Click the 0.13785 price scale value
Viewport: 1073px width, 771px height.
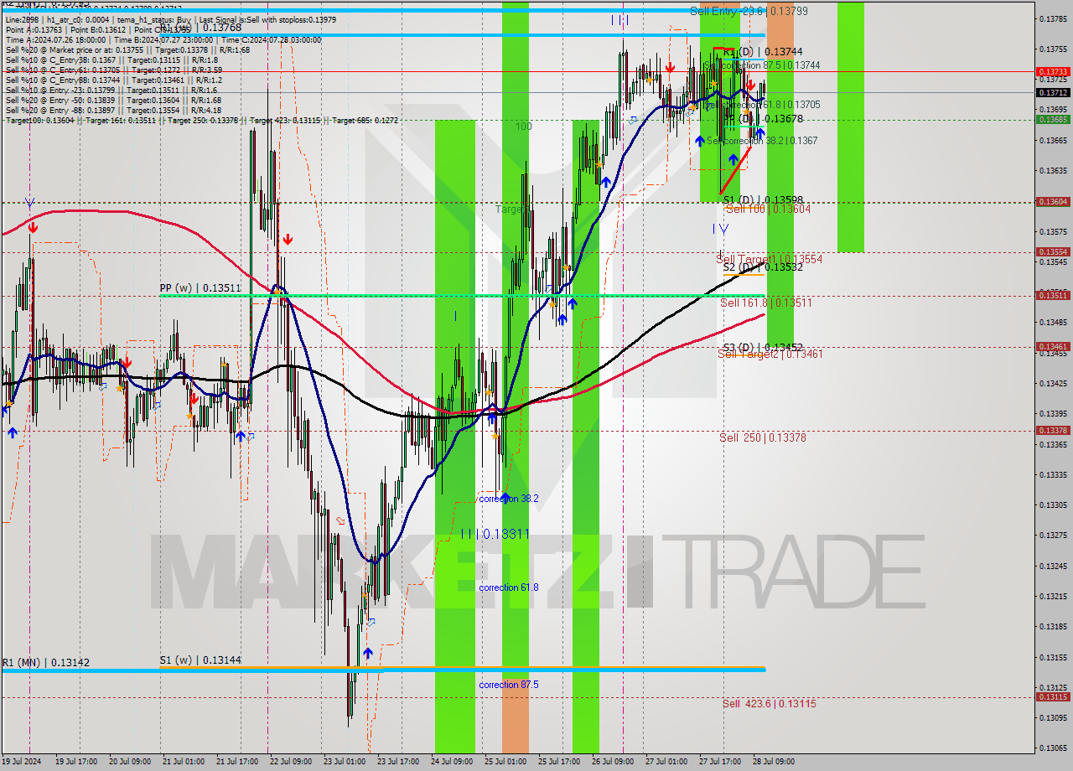pyautogui.click(x=1052, y=18)
